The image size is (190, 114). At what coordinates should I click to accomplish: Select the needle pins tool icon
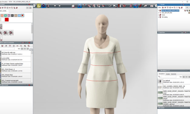84,6
